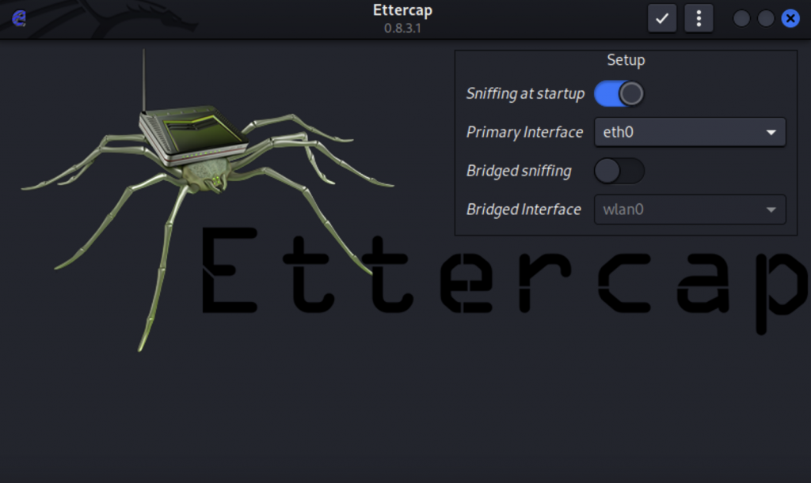Click the Ettercap app icon in titlebar
The width and height of the screenshot is (811, 483).
point(19,18)
